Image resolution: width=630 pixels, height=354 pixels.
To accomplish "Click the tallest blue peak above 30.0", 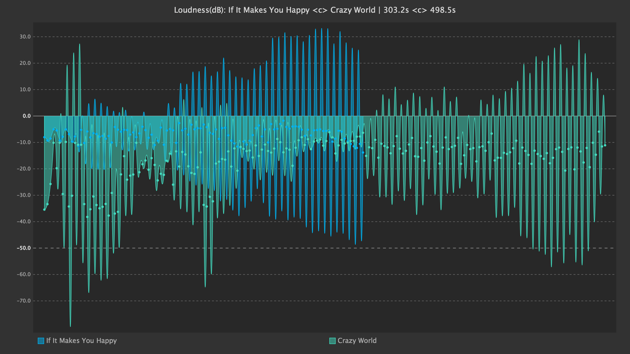I will 322,29.
